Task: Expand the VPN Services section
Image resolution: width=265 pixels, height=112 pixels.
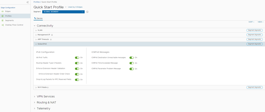Action: (34, 97)
